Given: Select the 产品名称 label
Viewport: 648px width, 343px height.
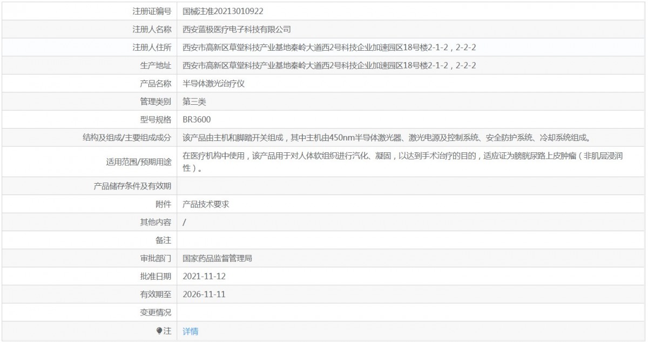Looking at the screenshot, I should pyautogui.click(x=156, y=84).
